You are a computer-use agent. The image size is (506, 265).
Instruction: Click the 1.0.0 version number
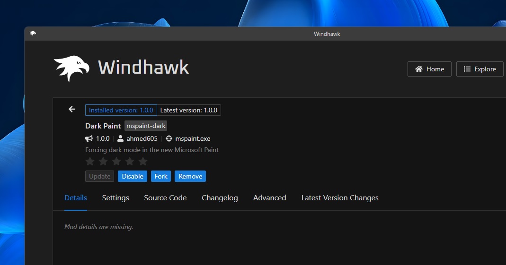103,139
